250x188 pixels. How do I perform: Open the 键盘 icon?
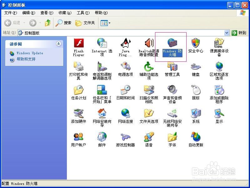point(196,67)
